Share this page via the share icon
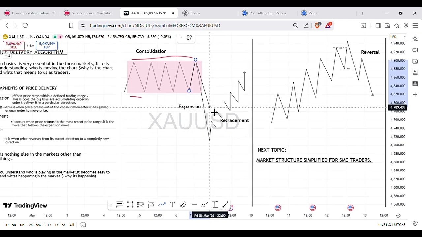This screenshot has width=422, height=237. [306, 25]
